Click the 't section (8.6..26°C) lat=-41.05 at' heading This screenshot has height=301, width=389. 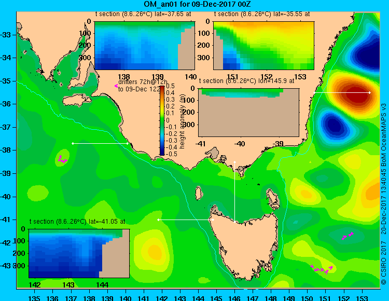[x=77, y=222]
